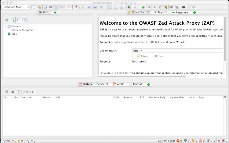Switch to the Quick Start tab
The height and width of the screenshot is (143, 229).
point(138,12)
